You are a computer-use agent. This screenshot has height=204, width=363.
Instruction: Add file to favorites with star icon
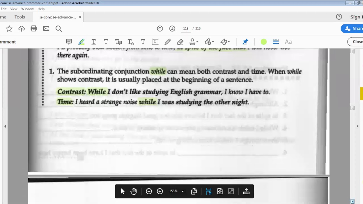point(9,29)
